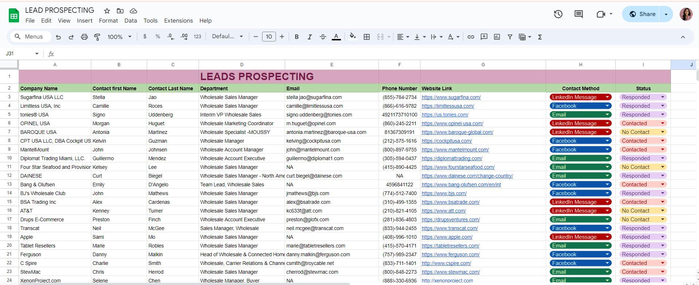
Task: Decrease the font size
Action: coord(256,37)
